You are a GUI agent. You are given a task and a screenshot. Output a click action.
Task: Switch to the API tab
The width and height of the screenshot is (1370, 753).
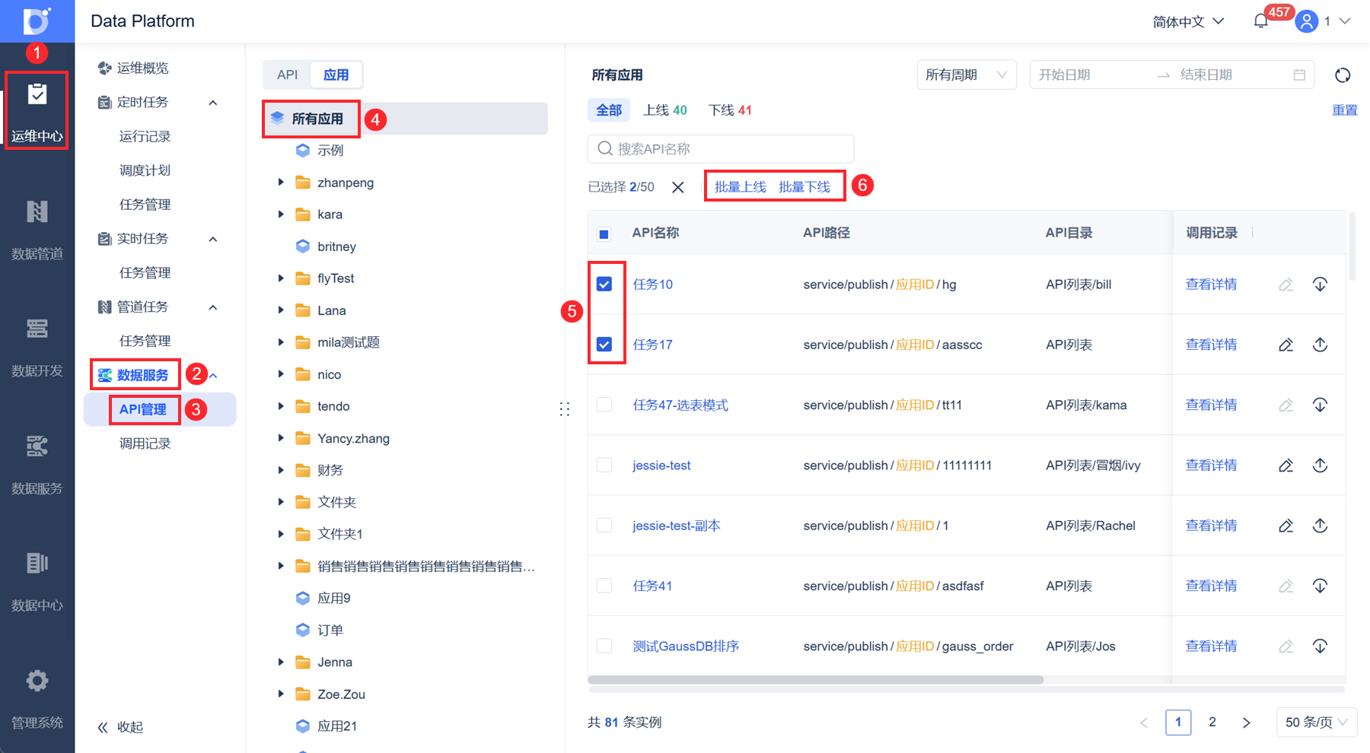tap(288, 75)
